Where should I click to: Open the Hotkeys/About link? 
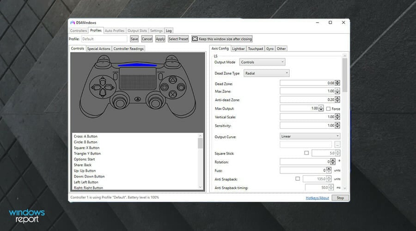tap(317, 198)
